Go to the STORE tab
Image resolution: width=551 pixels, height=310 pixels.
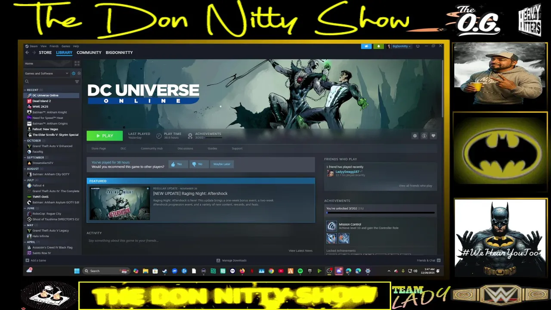tap(45, 53)
